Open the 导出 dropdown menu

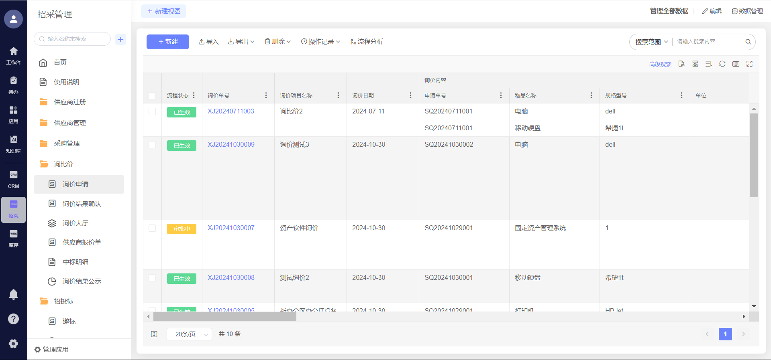click(x=241, y=42)
